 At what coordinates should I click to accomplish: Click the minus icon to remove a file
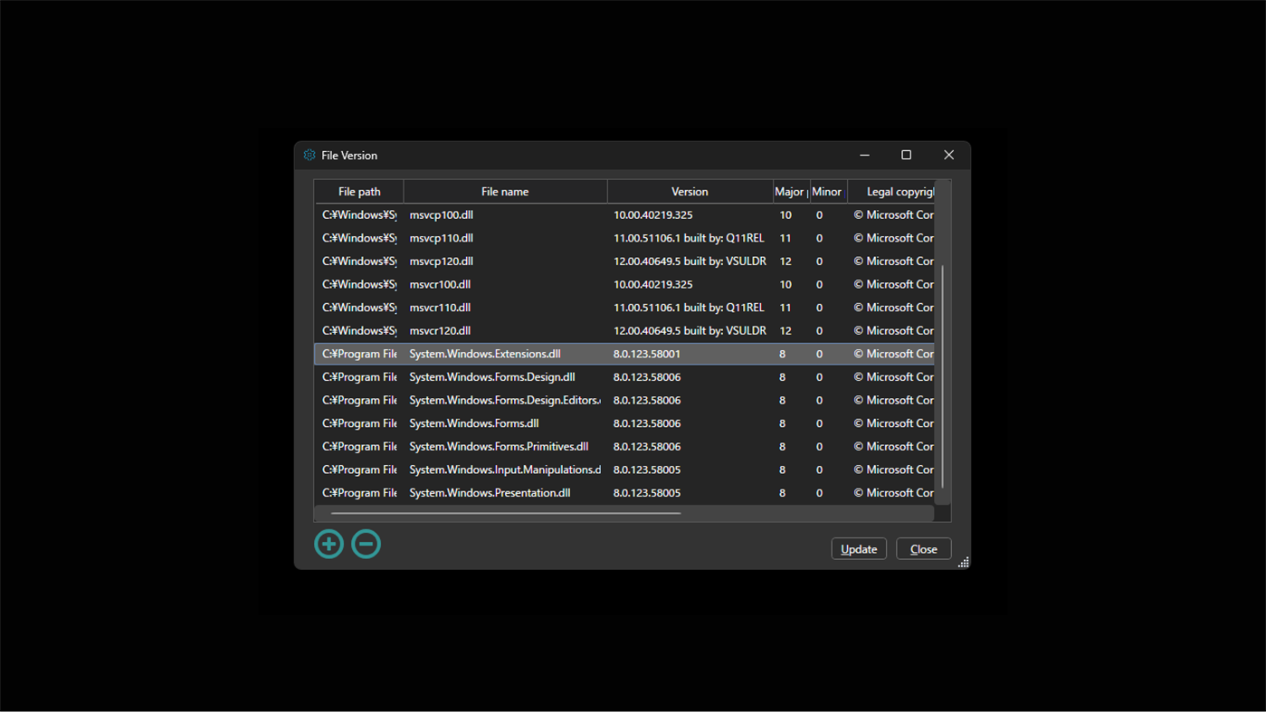[366, 544]
